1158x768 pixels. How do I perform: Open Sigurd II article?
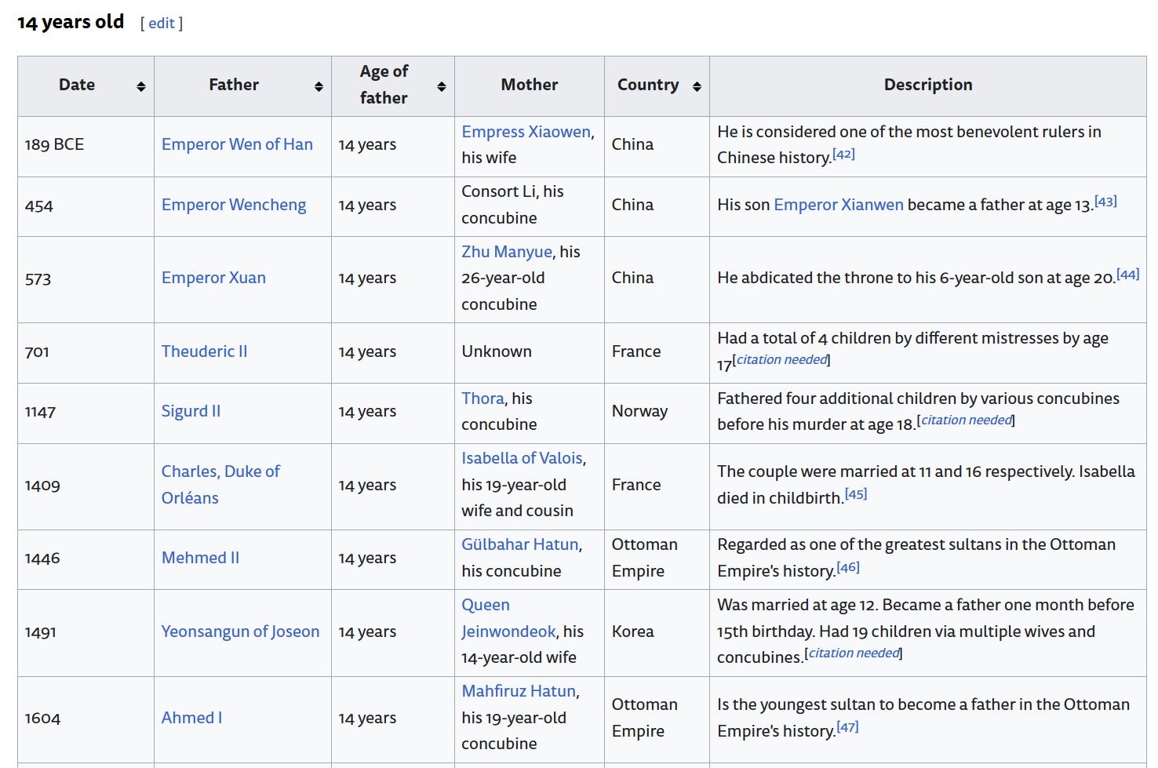point(191,411)
